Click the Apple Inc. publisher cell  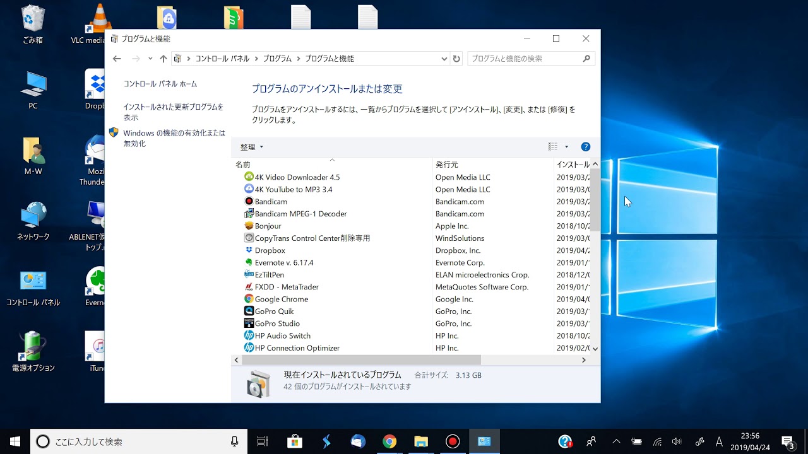click(452, 226)
